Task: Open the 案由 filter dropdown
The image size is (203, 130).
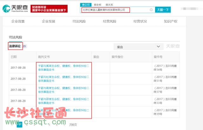Action: [x=138, y=47]
